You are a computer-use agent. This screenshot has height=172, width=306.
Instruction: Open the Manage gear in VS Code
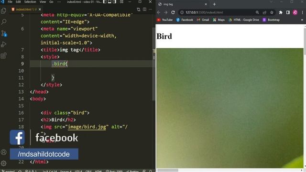click(3, 163)
